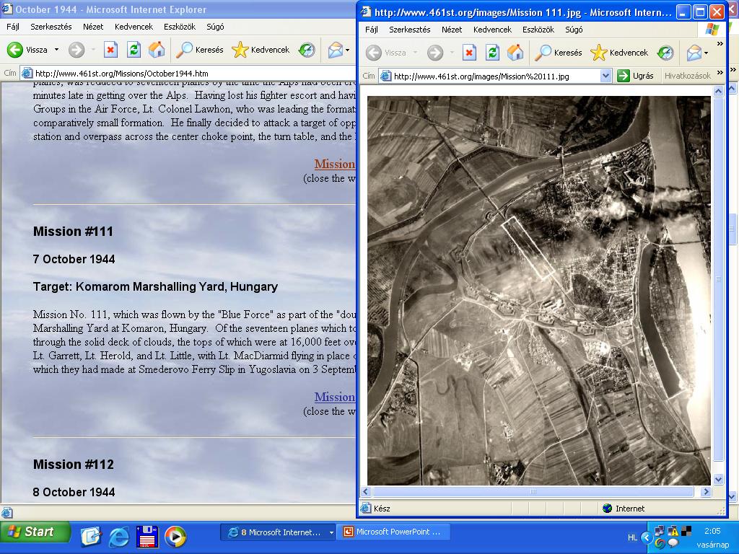The image size is (739, 554).
Task: Click the speech balloon tray icon
Action: point(673,543)
